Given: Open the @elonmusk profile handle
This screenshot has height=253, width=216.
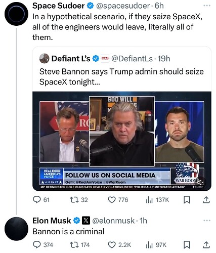Looking at the screenshot, I should tap(113, 221).
